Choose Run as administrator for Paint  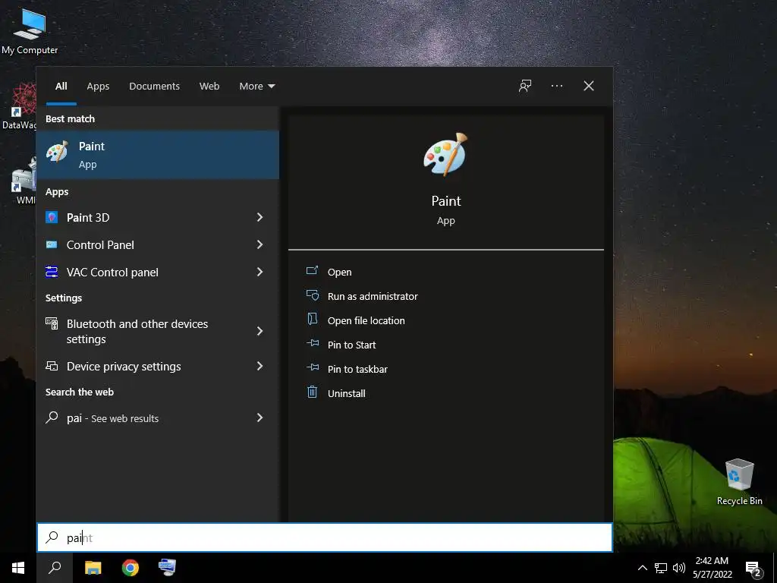(373, 296)
